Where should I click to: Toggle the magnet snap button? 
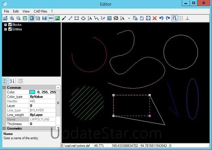pyautogui.click(x=174, y=18)
